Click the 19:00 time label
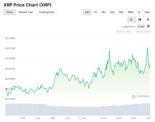This screenshot has height=122, width=155. point(52,118)
